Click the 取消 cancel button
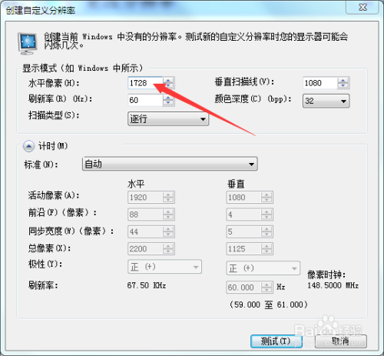Image resolution: width=384 pixels, height=356 pixels. [341, 341]
